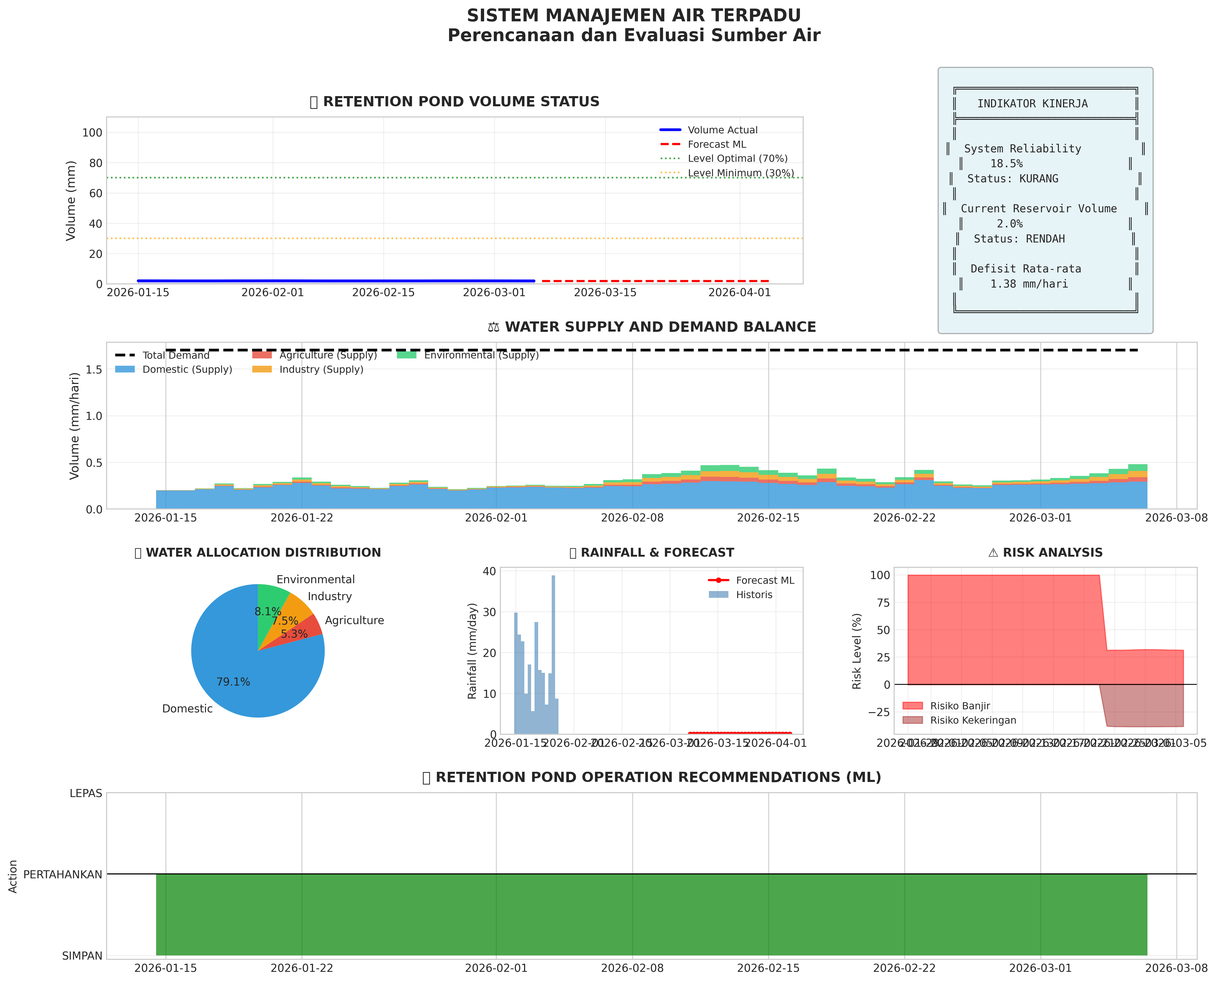1216x982 pixels.
Task: Click the Domestic (Supply) blue legend swatch
Action: click(x=125, y=369)
